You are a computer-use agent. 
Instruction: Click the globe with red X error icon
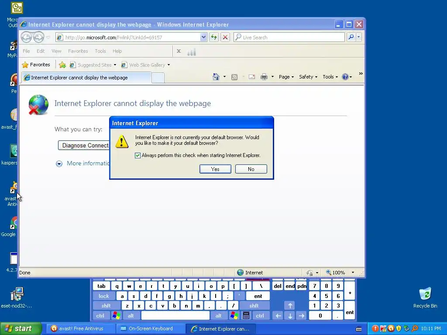38,105
